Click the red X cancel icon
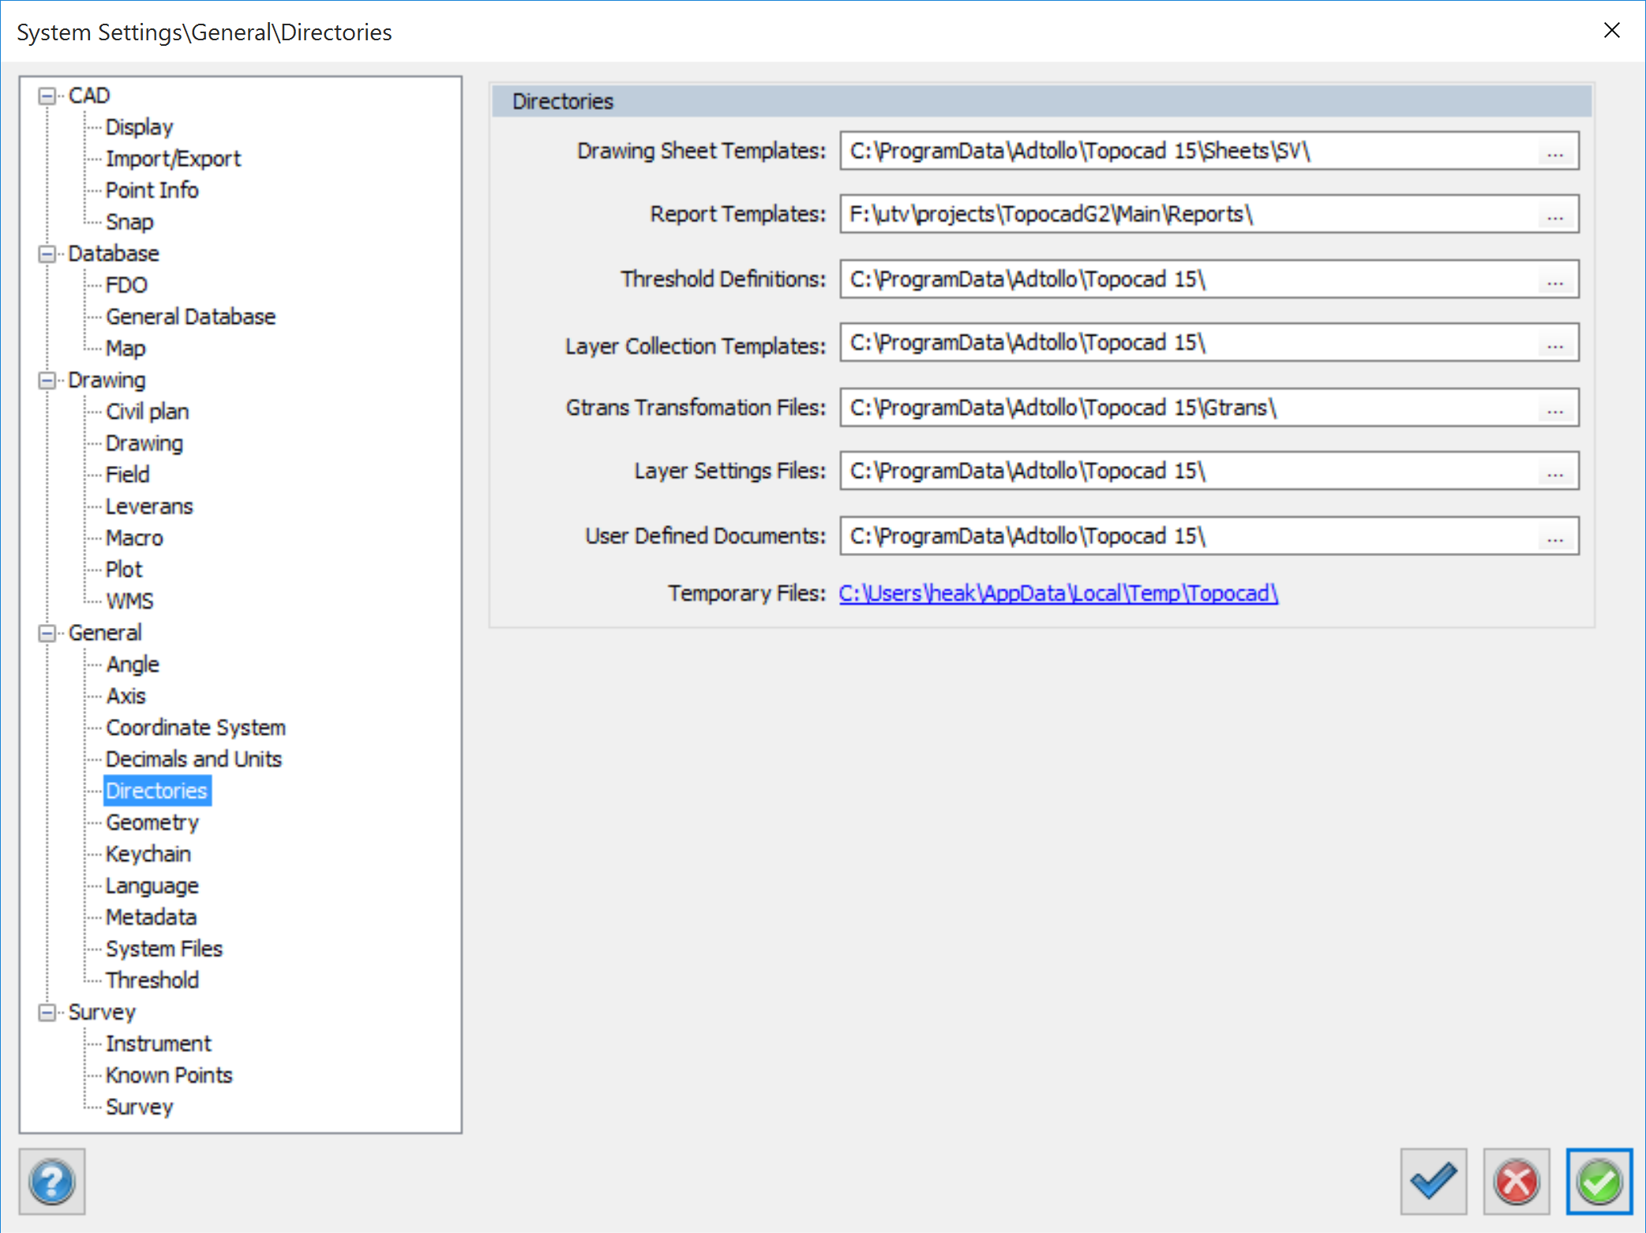This screenshot has width=1646, height=1233. 1516,1182
